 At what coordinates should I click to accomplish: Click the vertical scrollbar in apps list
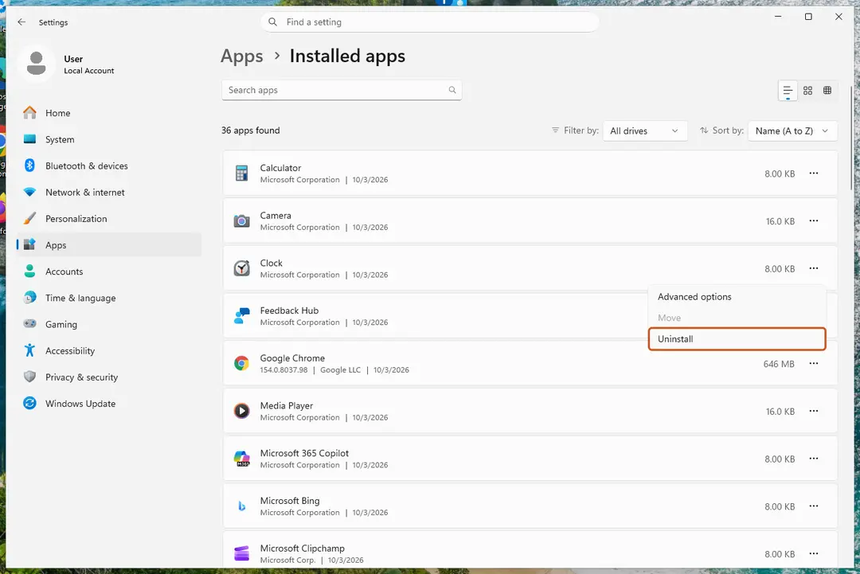pyautogui.click(x=851, y=137)
